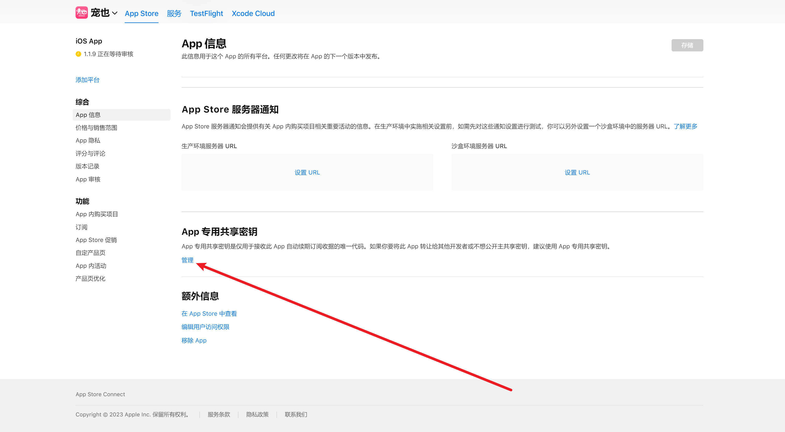Click 在 App Store 中查看
Viewport: 785px width, 432px height.
209,314
